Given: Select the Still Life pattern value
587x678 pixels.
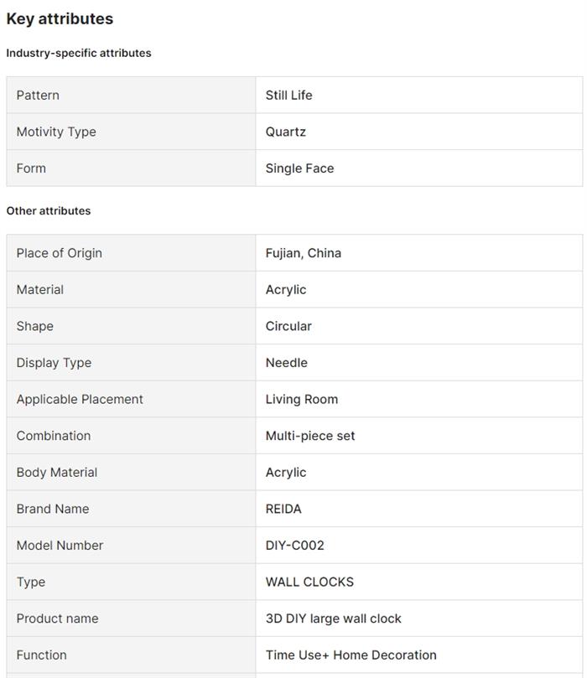Looking at the screenshot, I should pyautogui.click(x=288, y=96).
